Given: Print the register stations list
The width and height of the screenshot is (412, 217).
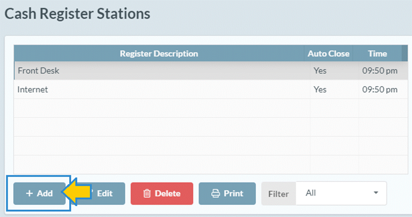Looking at the screenshot, I should click(227, 193).
